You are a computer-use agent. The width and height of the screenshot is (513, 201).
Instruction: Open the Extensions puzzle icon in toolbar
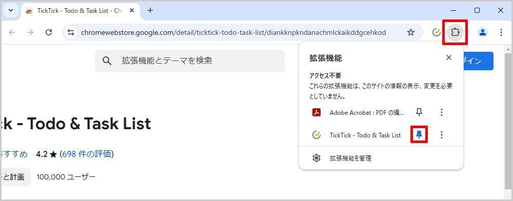click(455, 32)
